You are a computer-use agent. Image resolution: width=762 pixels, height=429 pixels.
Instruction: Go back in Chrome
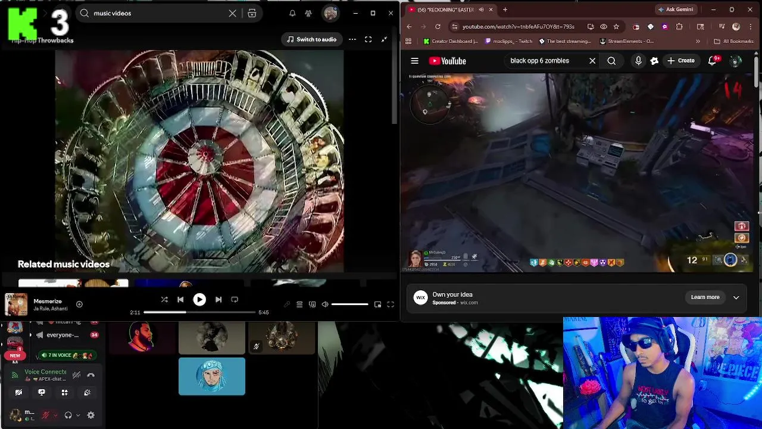tap(409, 27)
